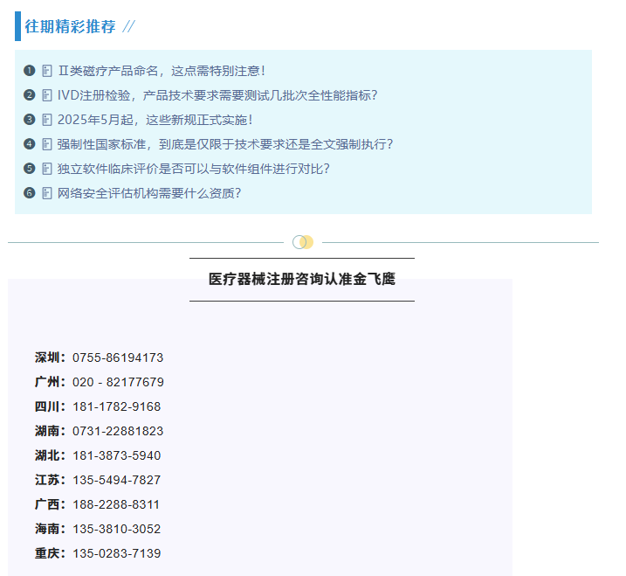Click document icon next to IVD注册检验 article

(47, 95)
